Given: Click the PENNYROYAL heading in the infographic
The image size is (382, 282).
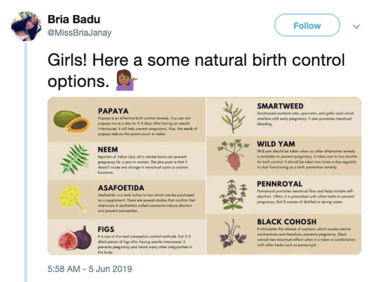Looking at the screenshot, I should tap(279, 184).
